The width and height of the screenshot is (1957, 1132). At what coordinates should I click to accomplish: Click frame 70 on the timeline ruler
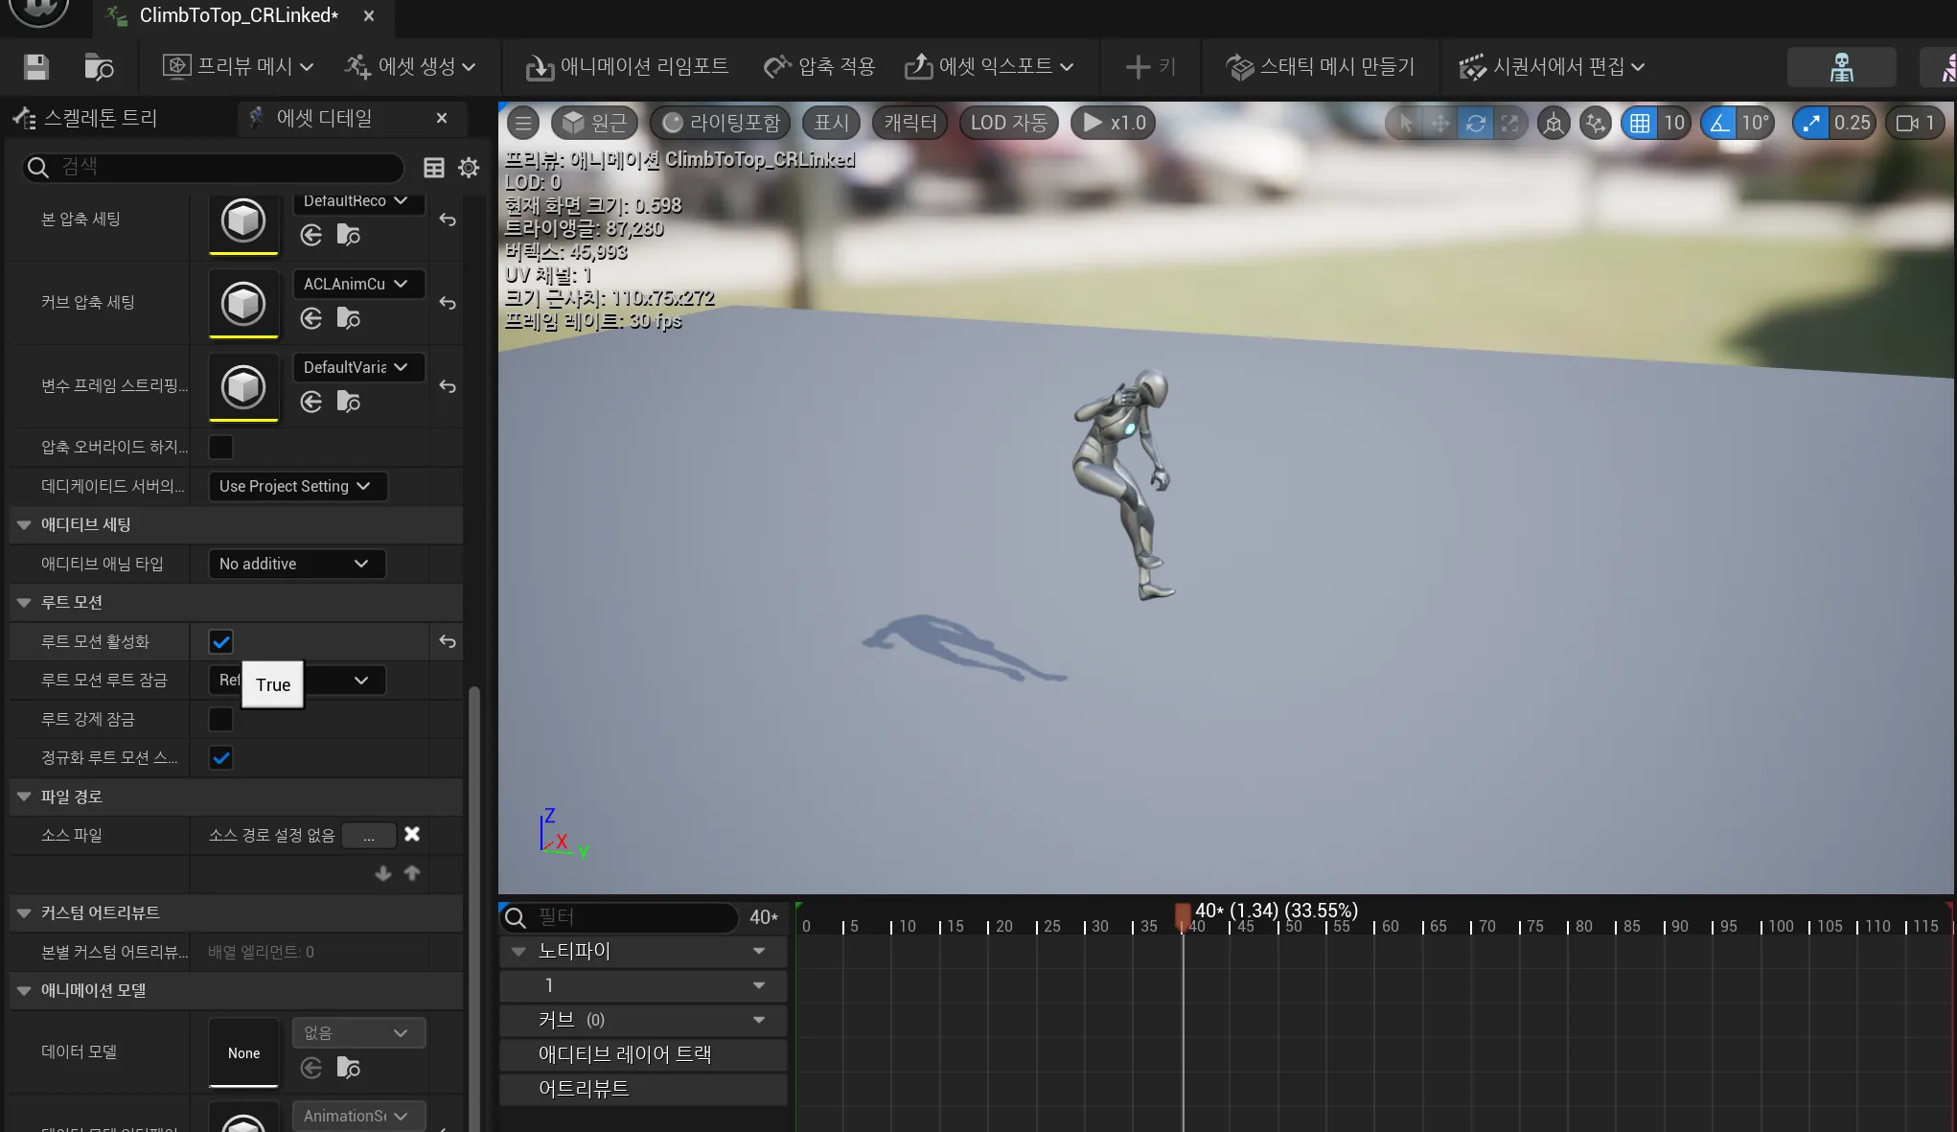tap(1472, 926)
